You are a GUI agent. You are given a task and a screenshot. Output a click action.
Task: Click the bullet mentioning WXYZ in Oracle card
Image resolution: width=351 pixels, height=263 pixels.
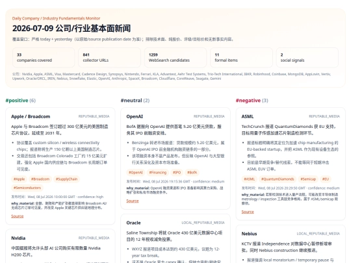click(176, 252)
